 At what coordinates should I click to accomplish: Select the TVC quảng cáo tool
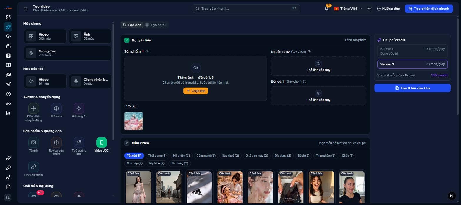click(79, 146)
